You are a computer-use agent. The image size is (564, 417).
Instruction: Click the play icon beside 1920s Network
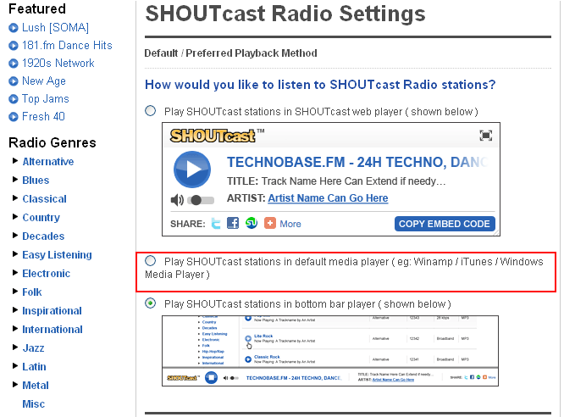coord(14,64)
